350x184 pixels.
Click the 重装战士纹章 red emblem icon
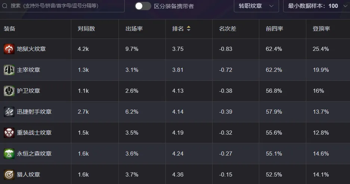9,133
